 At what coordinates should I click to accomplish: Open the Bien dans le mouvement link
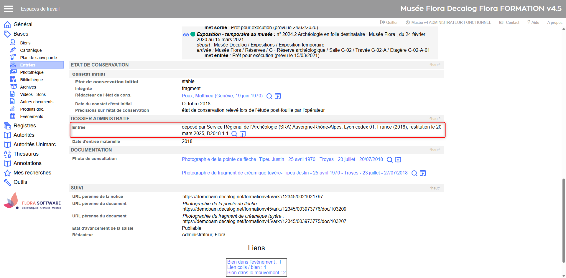point(256,273)
